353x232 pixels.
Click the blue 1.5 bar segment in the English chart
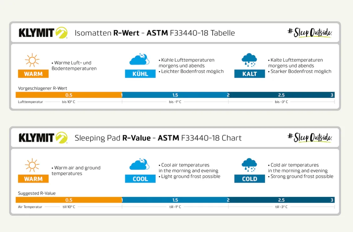click(175, 200)
